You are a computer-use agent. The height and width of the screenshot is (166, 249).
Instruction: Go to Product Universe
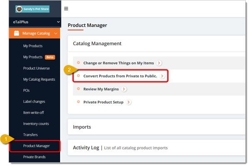click(x=37, y=68)
